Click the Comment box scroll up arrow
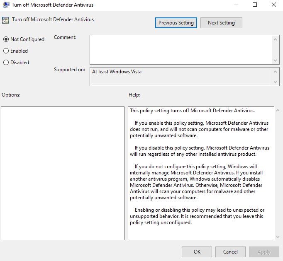 pyautogui.click(x=275, y=39)
